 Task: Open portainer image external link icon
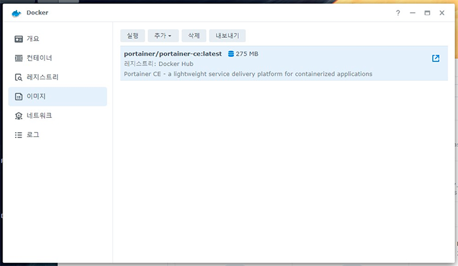[436, 58]
